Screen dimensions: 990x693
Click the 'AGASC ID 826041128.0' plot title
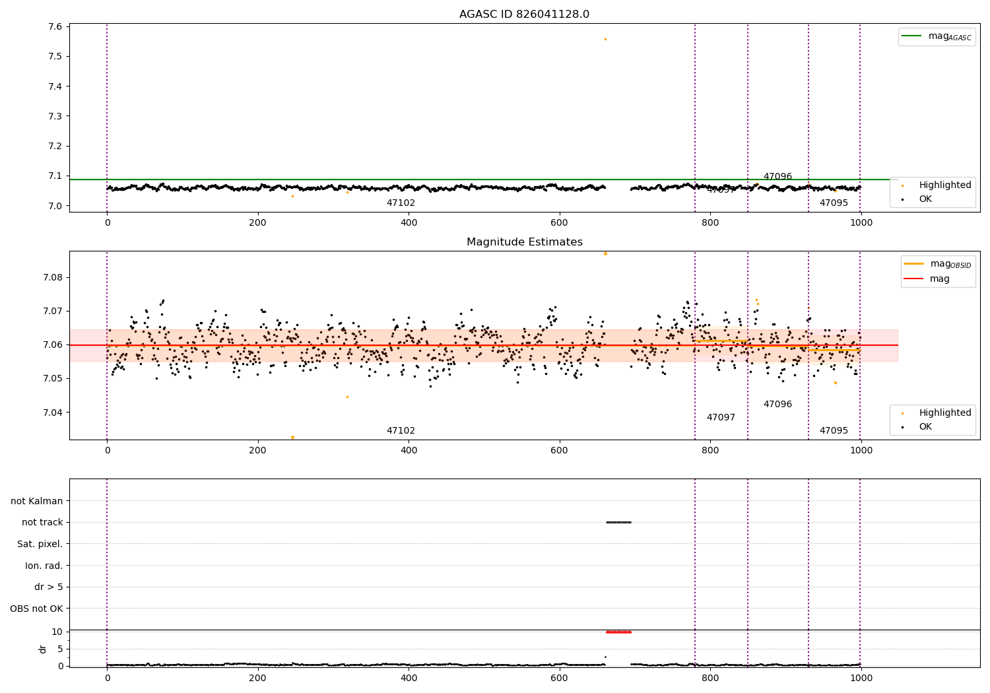click(x=524, y=15)
